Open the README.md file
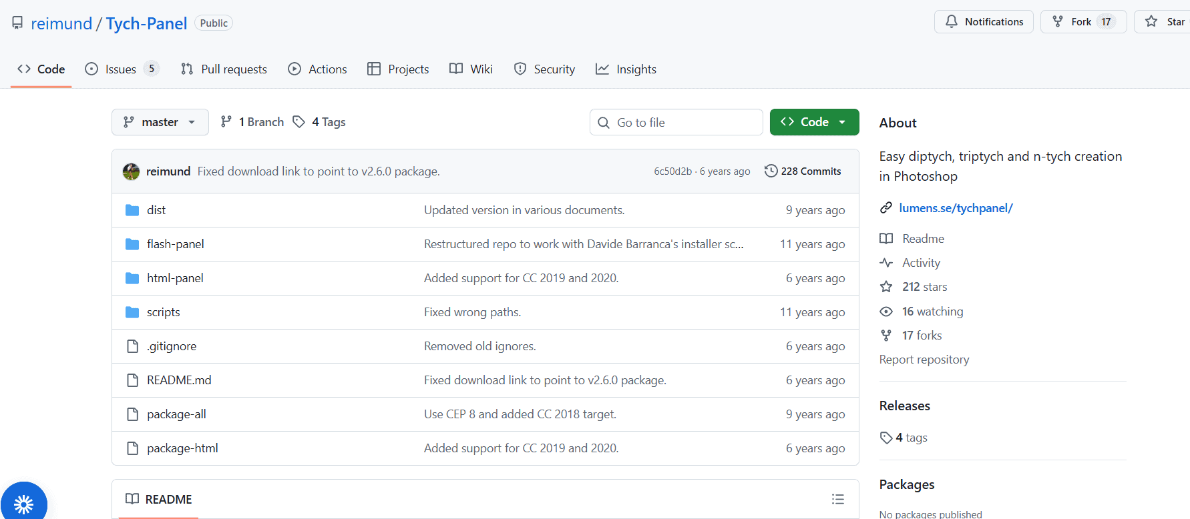This screenshot has height=519, width=1190. (179, 380)
